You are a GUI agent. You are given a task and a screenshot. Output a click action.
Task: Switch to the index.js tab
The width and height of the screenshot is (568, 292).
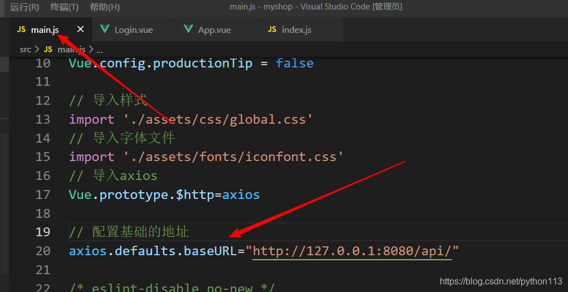301,30
